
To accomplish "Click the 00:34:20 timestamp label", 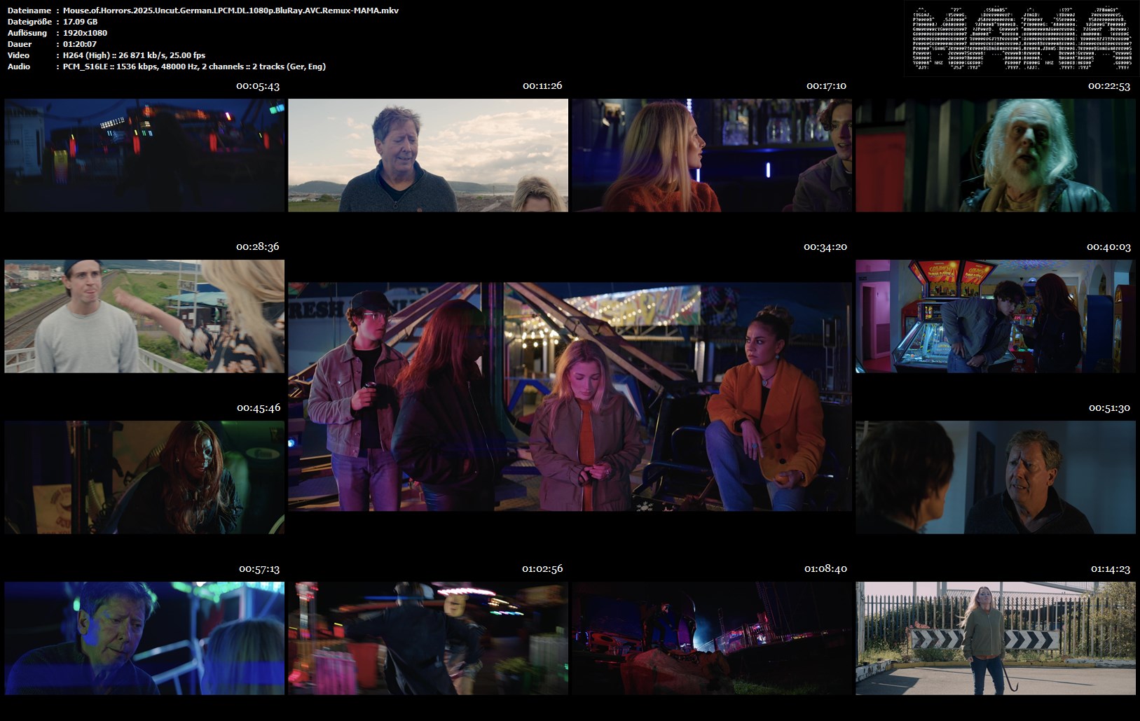I will point(825,247).
